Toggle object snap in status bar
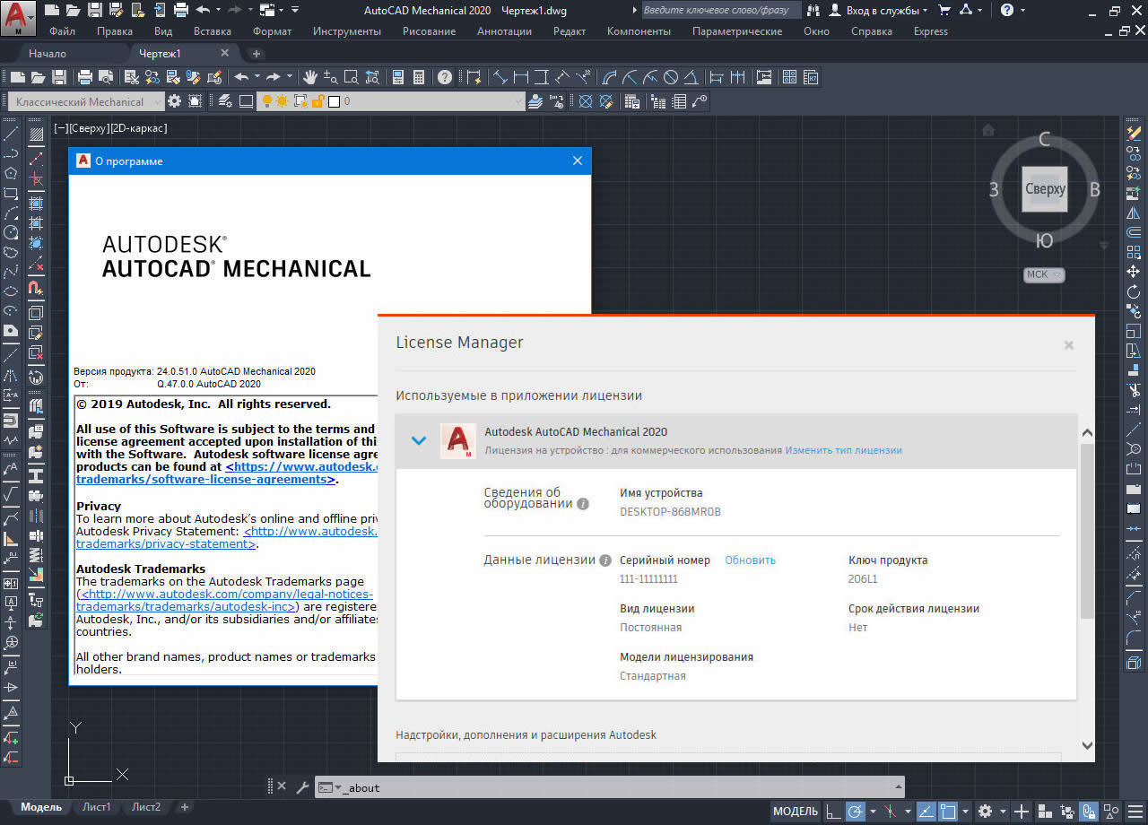This screenshot has height=825, width=1148. point(949,811)
